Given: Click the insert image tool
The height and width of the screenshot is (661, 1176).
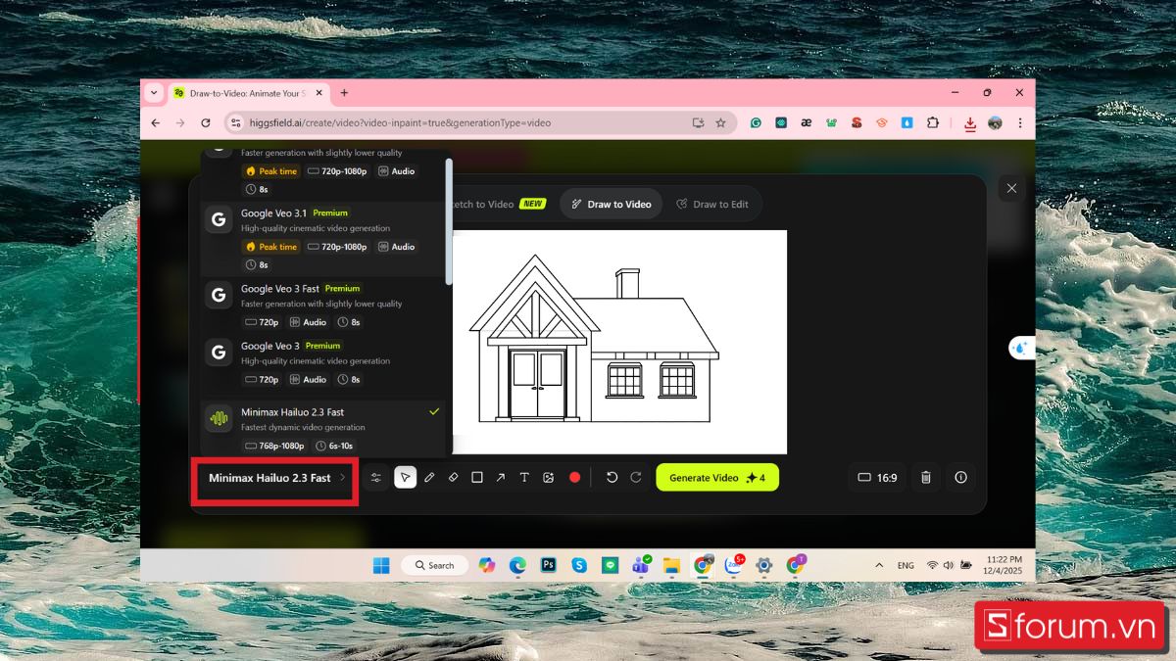Looking at the screenshot, I should (x=549, y=478).
